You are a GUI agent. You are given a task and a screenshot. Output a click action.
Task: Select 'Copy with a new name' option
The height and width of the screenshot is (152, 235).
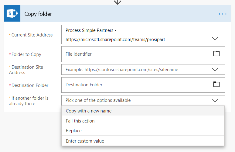tap(89, 111)
